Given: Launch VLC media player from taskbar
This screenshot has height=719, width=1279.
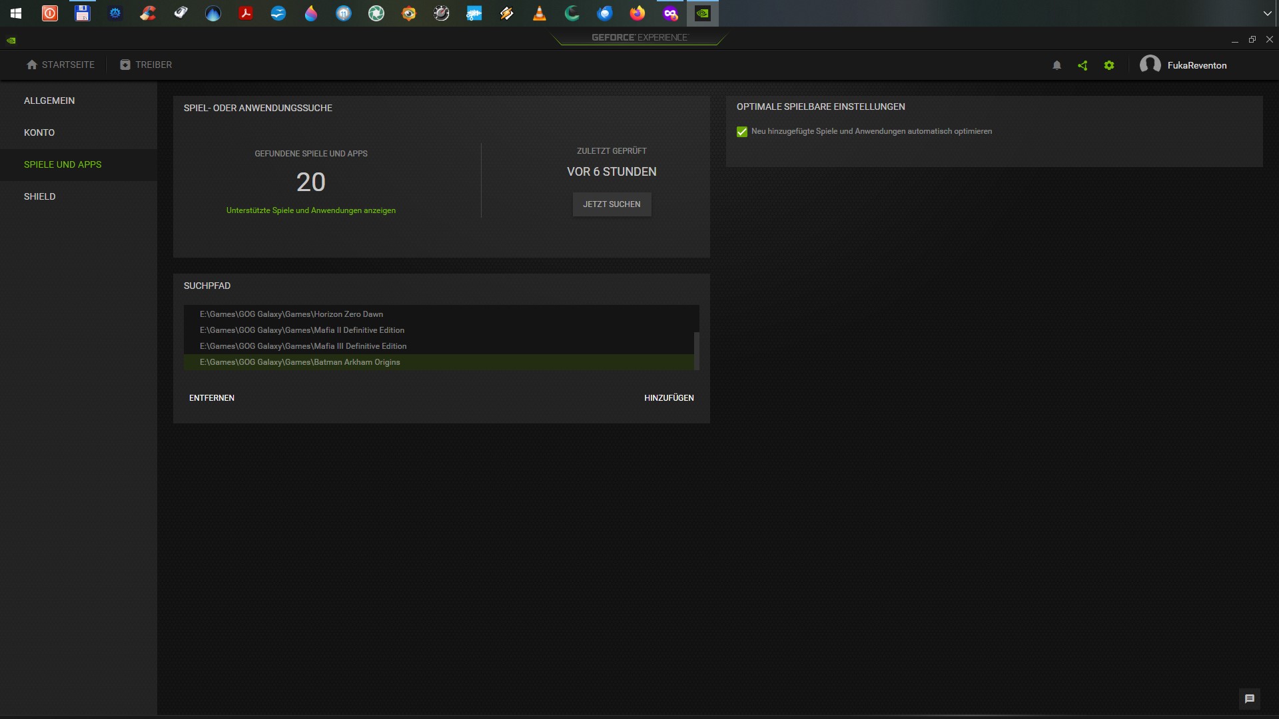Looking at the screenshot, I should coord(540,13).
